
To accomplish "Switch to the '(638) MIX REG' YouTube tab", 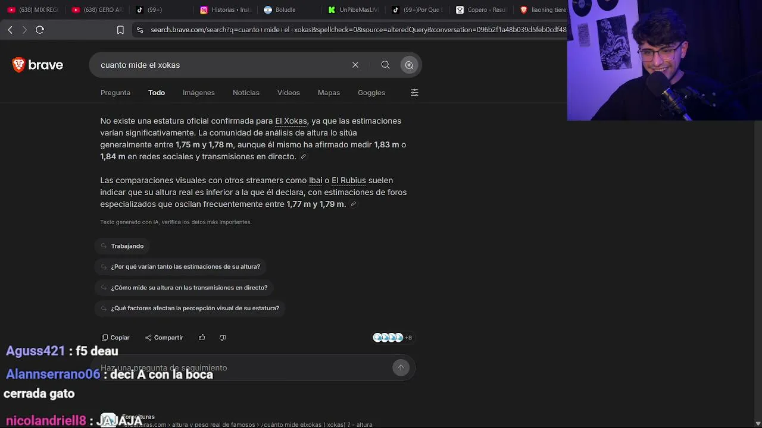I will tap(33, 10).
